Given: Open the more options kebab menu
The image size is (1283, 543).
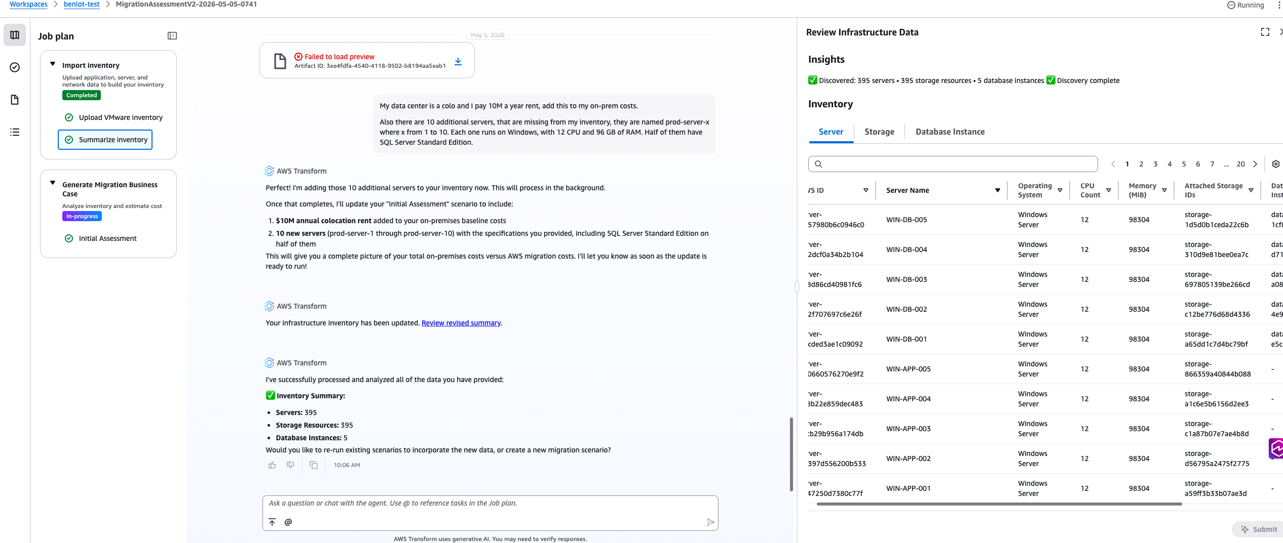Looking at the screenshot, I should pyautogui.click(x=1279, y=5).
